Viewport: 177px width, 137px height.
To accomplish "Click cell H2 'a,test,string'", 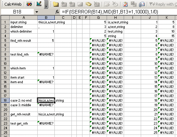I will click(116, 27).
